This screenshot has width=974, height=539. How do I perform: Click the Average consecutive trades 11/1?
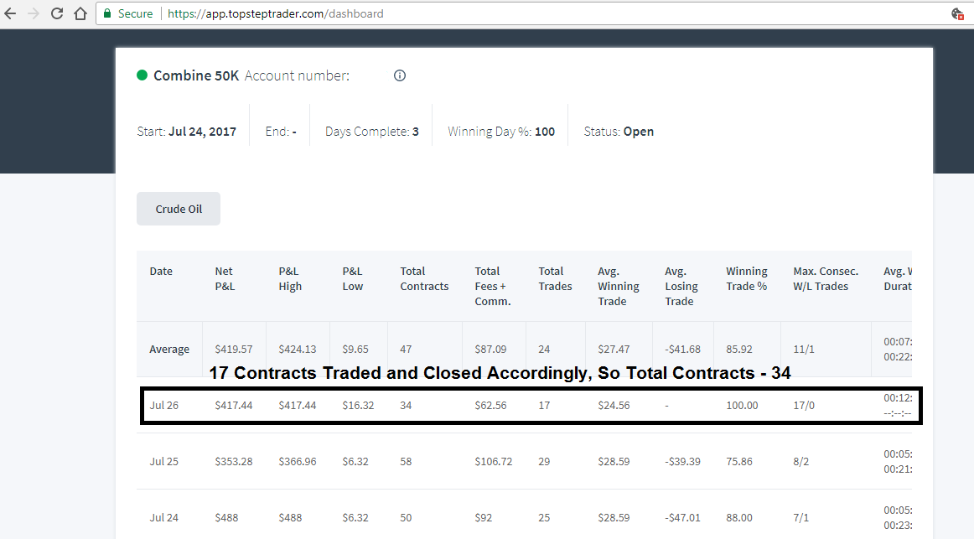point(804,349)
